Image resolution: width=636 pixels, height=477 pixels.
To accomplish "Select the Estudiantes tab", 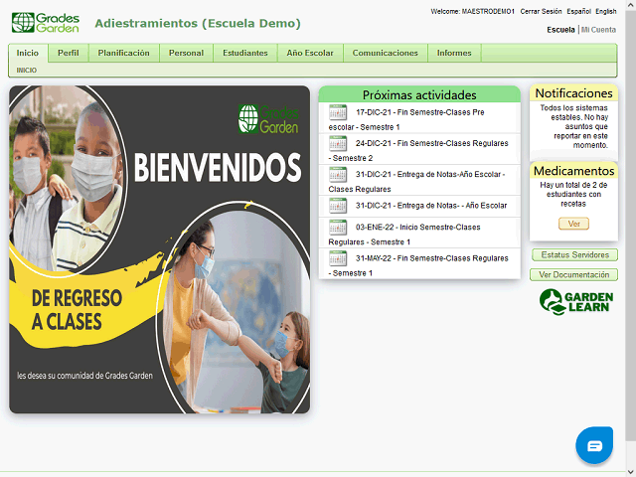I will point(245,53).
